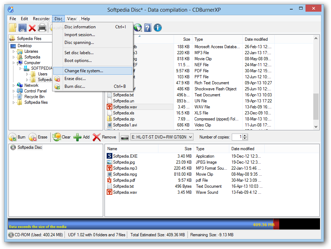
Task: Decrease the number of copies spinner
Action: pos(245,138)
